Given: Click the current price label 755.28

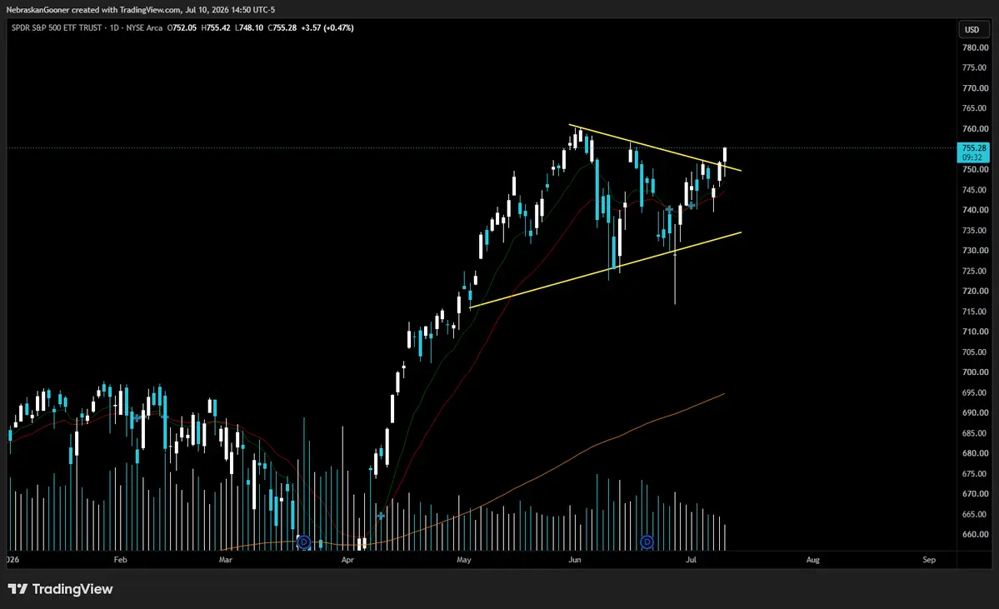Looking at the screenshot, I should pyautogui.click(x=973, y=147).
